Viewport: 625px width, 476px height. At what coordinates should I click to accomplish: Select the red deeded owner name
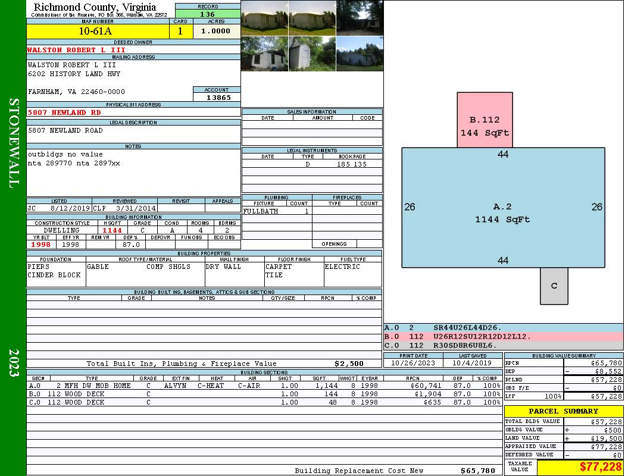pos(76,50)
